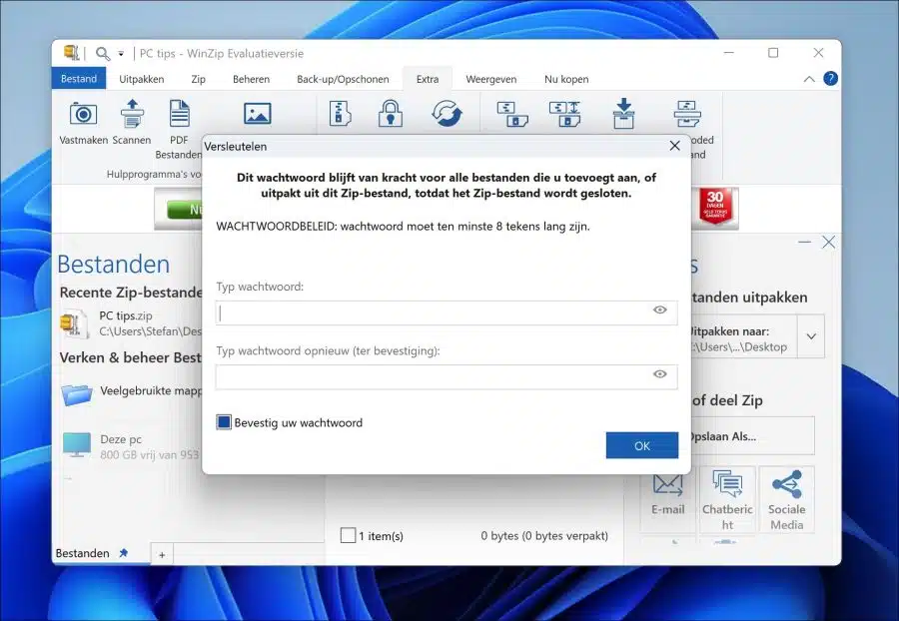Click the '0 bytes (0 bytes verpakt)' status text
Screen dimensions: 899x621
point(544,536)
